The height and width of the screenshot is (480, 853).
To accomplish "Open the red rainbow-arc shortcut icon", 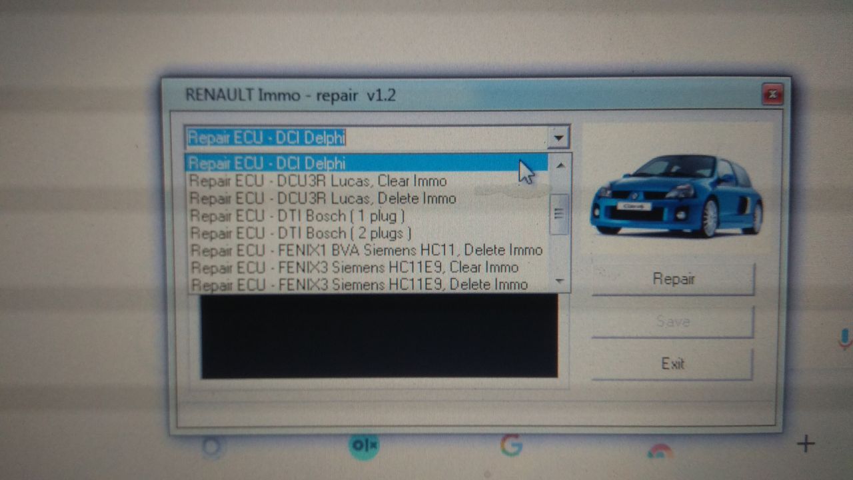I will tap(660, 451).
